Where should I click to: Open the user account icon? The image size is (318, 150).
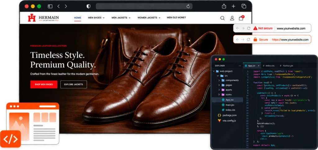(x=232, y=18)
